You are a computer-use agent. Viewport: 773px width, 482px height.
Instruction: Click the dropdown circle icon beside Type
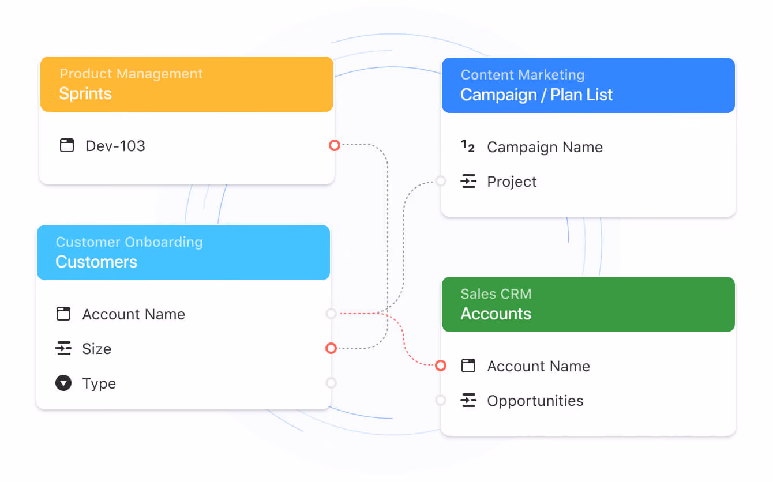[x=63, y=383]
